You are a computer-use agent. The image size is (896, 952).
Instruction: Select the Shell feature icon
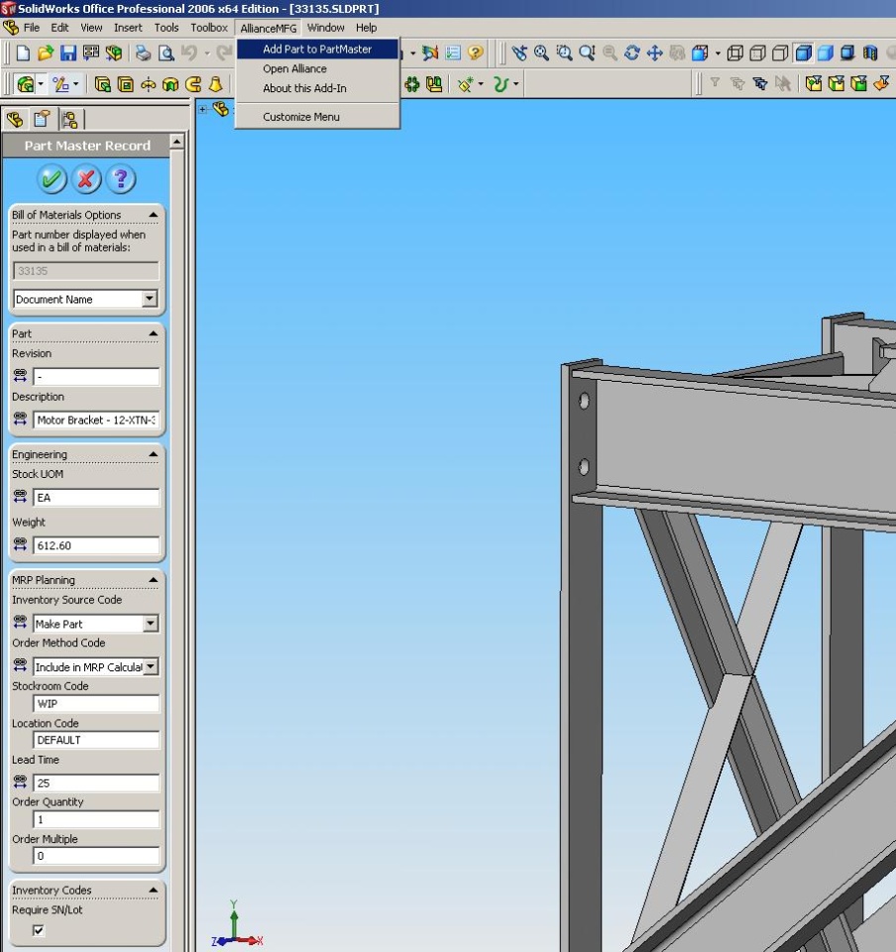pos(126,84)
